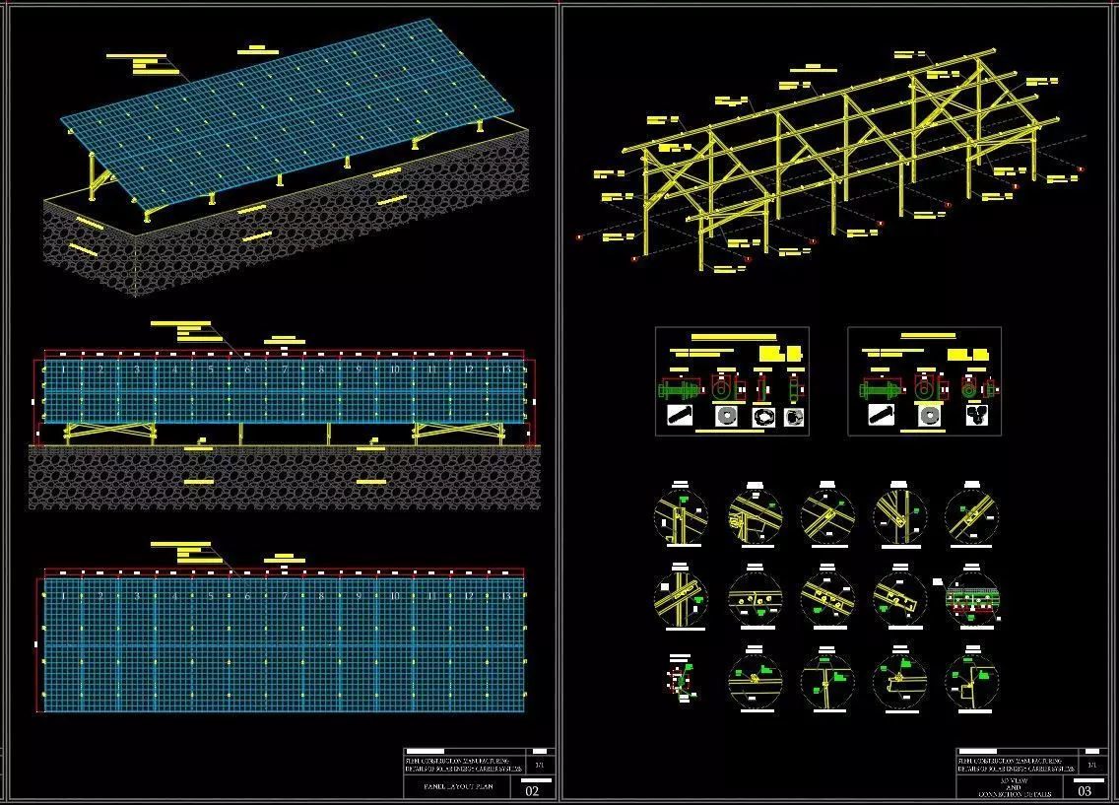This screenshot has height=805, width=1119.
Task: Click the last detail circle in the bottom row
Action: click(971, 681)
